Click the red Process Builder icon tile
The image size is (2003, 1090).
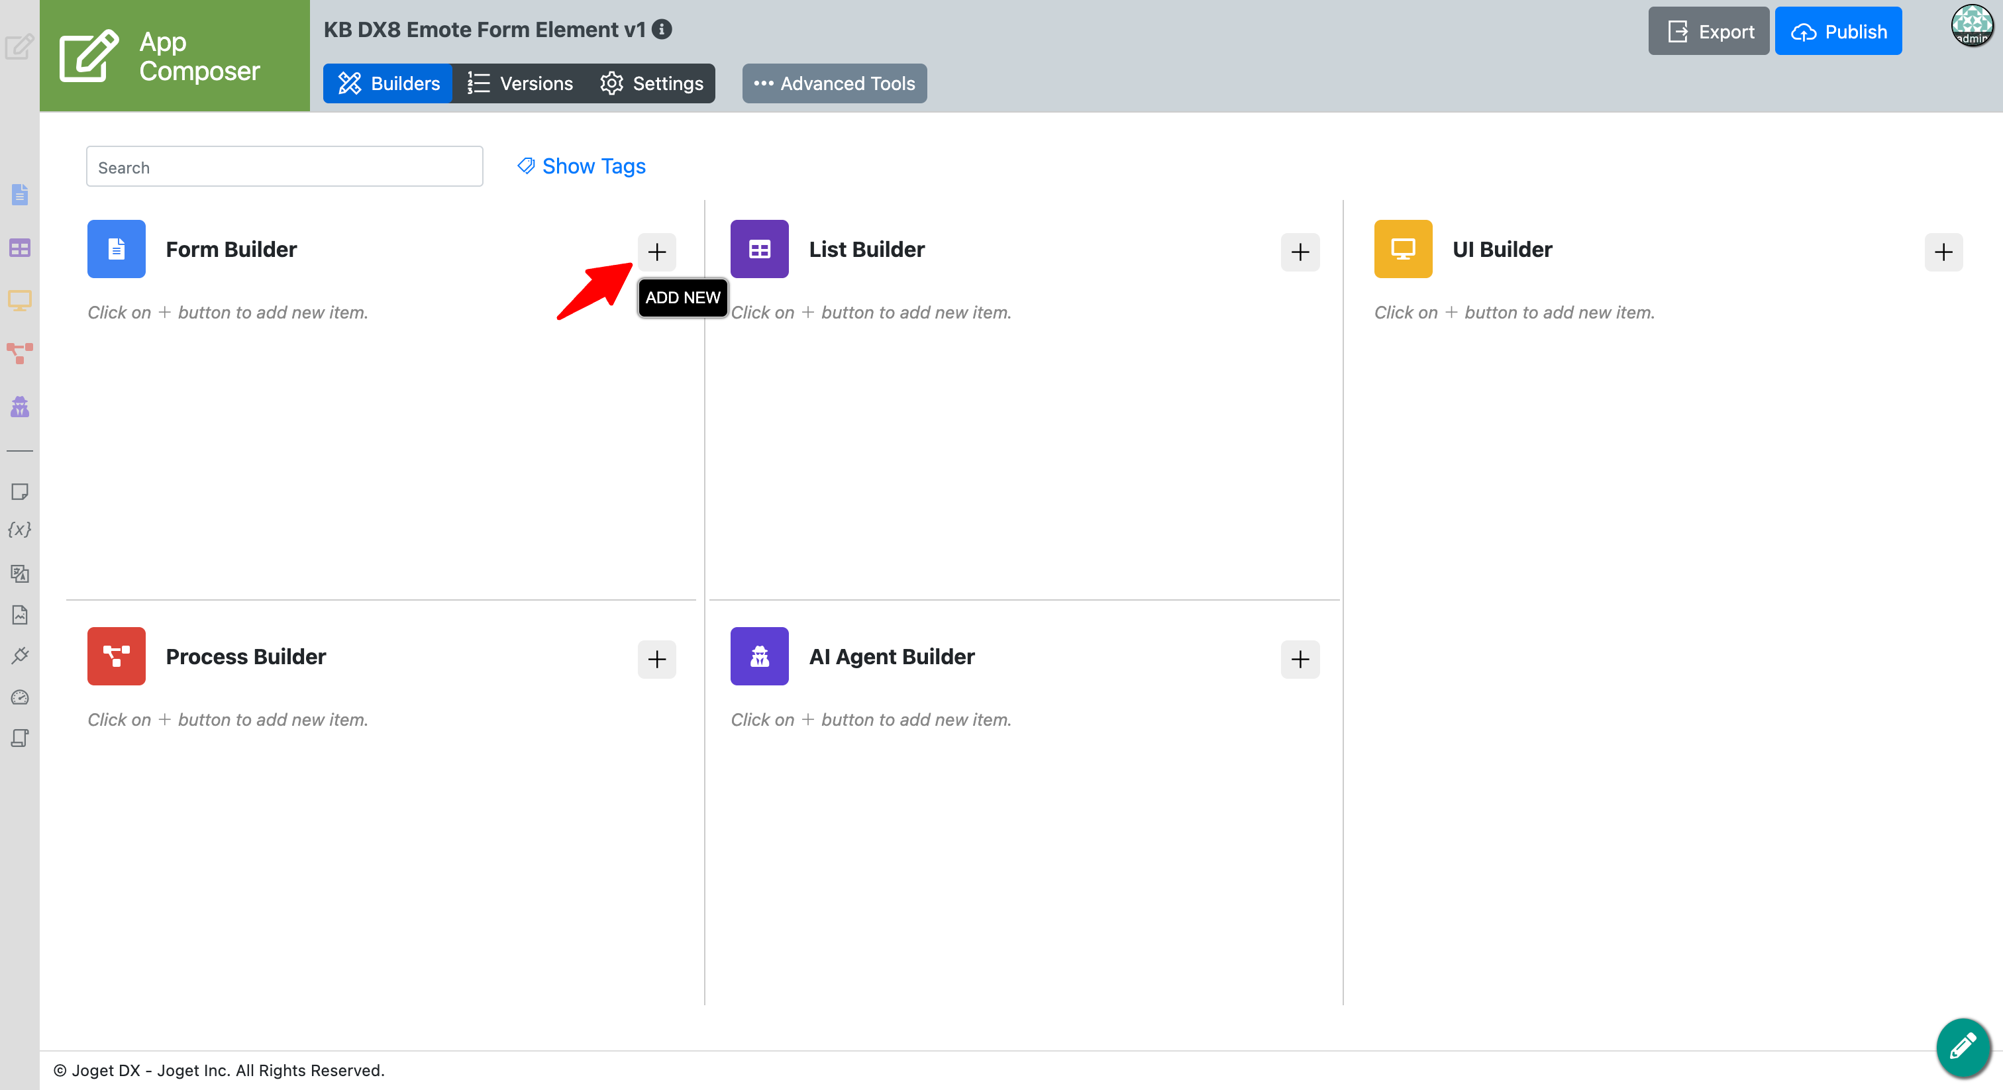pos(116,656)
